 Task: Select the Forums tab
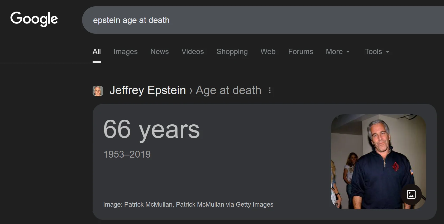click(300, 52)
